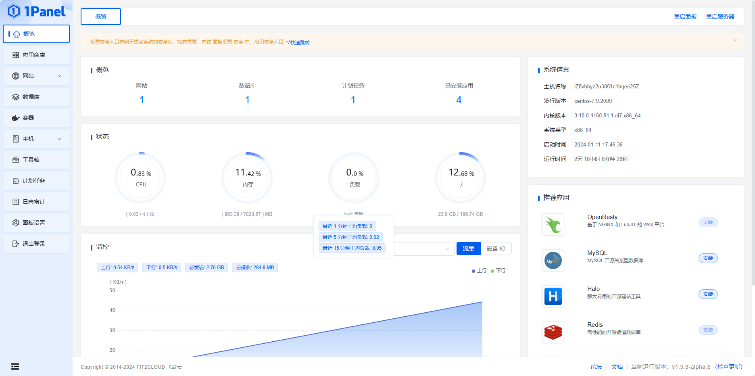Click the CPU usage gauge
Image resolution: width=755 pixels, height=376 pixels.
(141, 178)
